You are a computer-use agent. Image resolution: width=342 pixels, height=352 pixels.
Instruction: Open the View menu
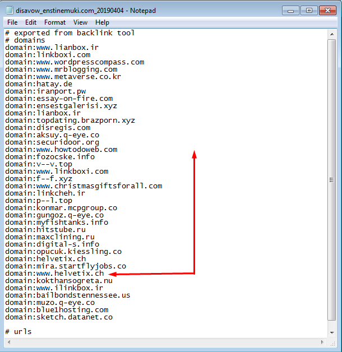pyautogui.click(x=80, y=22)
